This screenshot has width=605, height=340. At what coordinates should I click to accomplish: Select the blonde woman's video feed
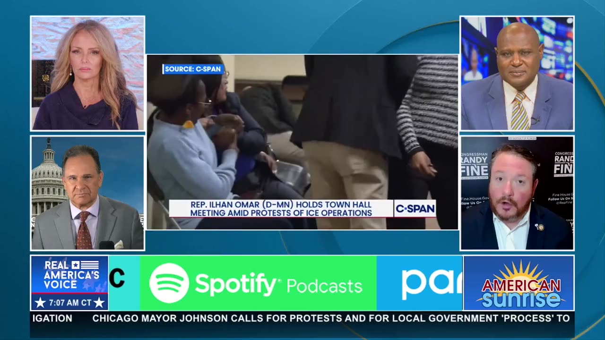pyautogui.click(x=87, y=73)
